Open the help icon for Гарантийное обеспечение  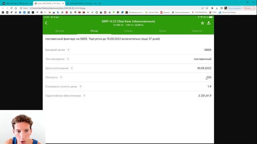[84, 96]
